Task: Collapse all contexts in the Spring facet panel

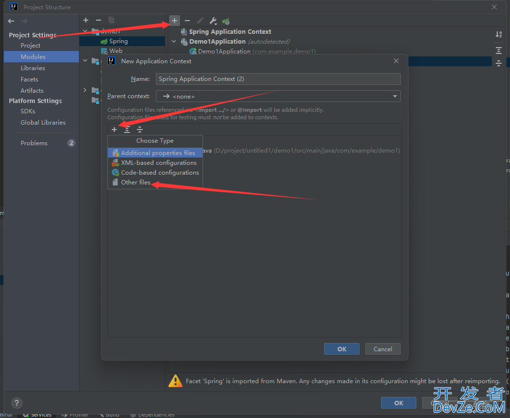Action: coord(499,63)
